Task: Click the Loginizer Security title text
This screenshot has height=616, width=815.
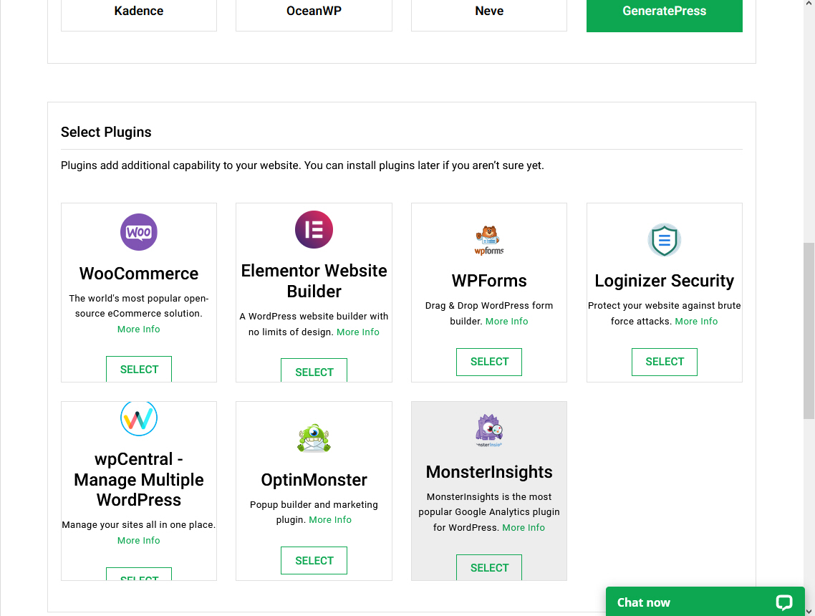Action: point(665,281)
